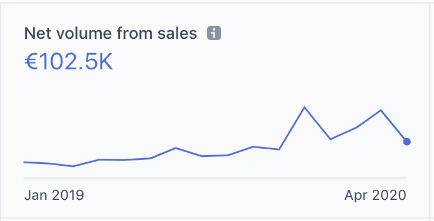The image size is (434, 221).
Task: Click the horizontal axis baseline under the chart
Action: [215, 178]
